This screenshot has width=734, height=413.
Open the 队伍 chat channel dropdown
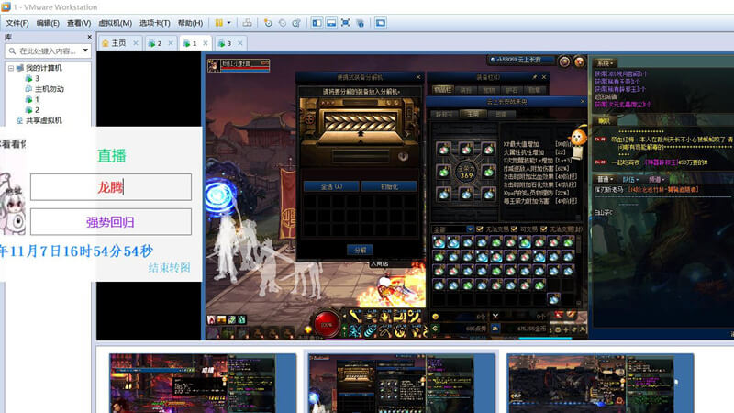pos(630,179)
